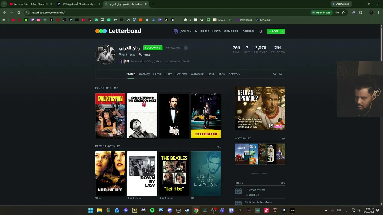Click the Need an Upgrade Pro ad
Image resolution: width=383 pixels, height=215 pixels.
[260, 108]
